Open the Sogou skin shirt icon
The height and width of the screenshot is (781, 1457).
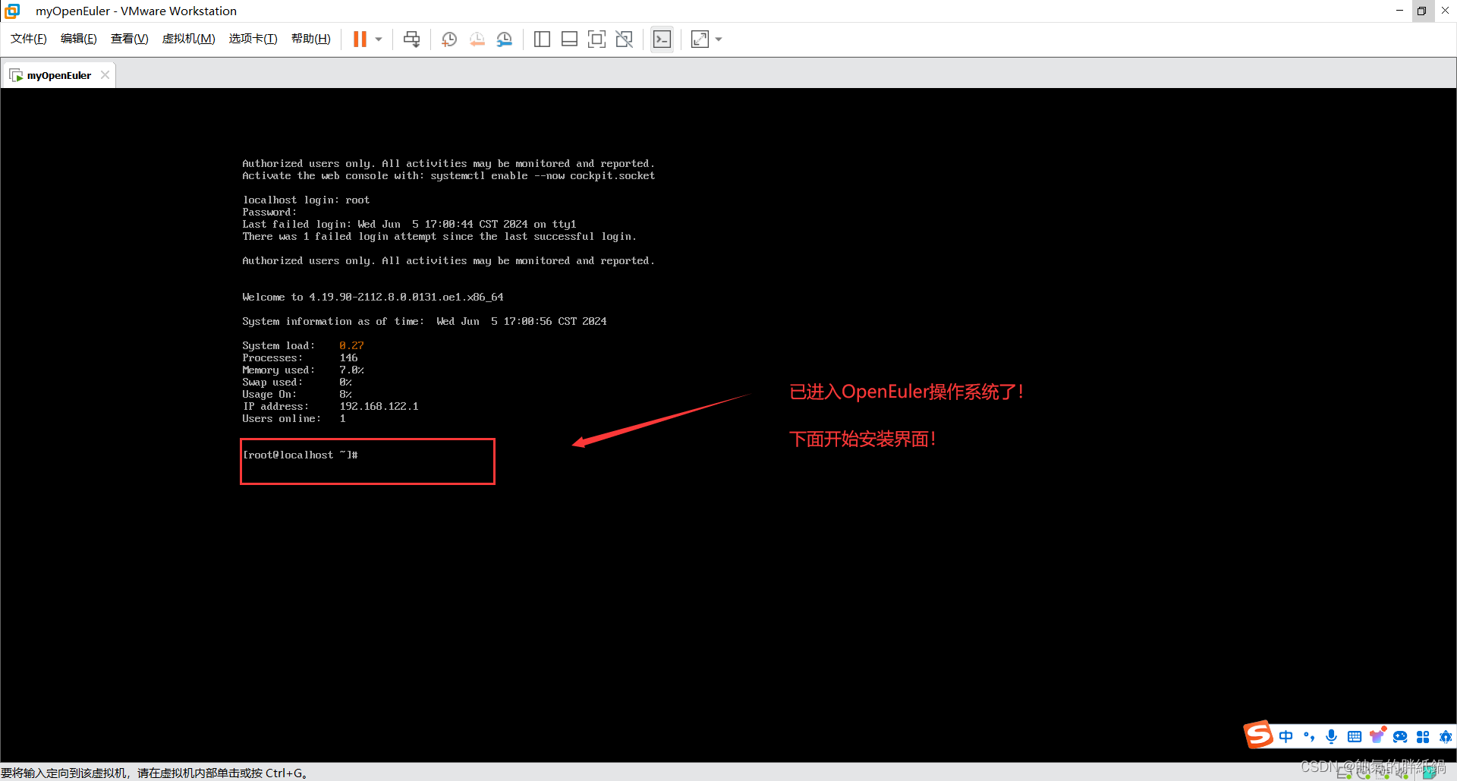tap(1377, 735)
